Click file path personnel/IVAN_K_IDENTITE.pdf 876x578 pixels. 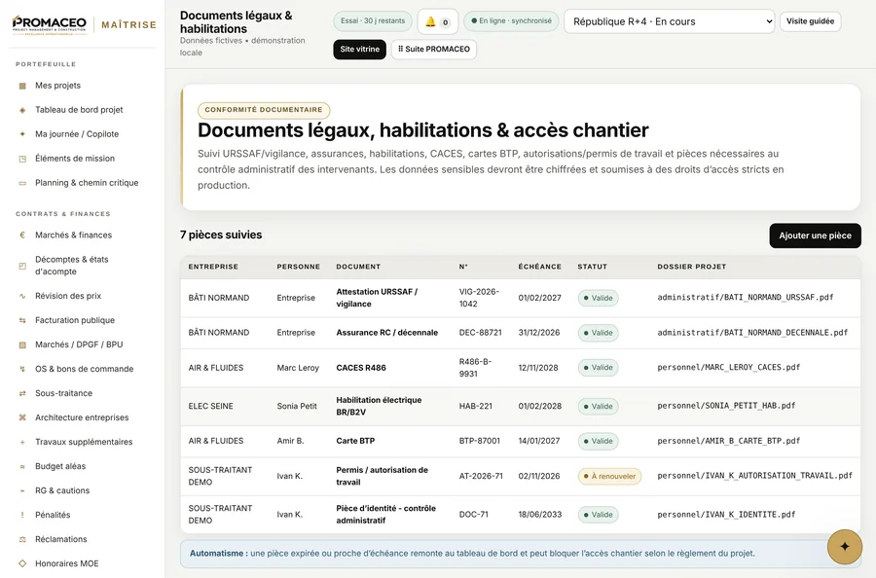[x=726, y=515]
